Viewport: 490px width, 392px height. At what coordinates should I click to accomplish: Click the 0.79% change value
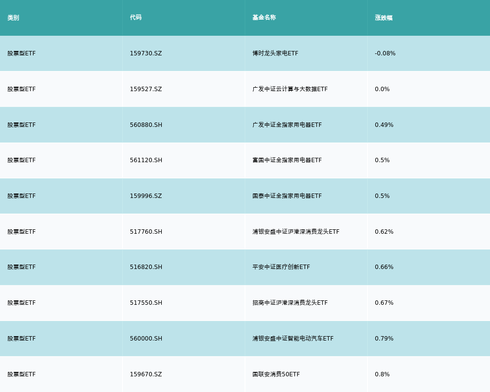point(384,339)
